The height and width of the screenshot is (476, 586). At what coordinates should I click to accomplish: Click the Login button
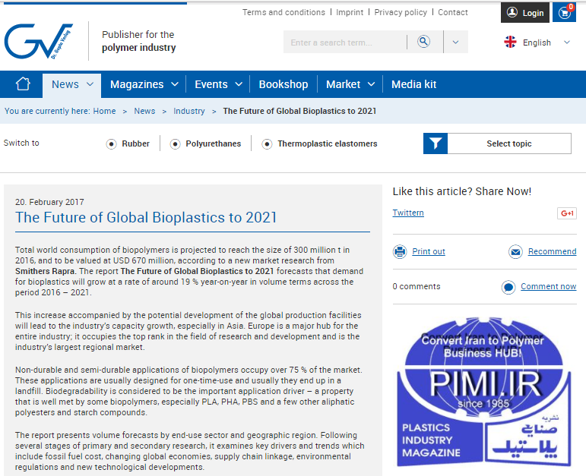tap(525, 12)
